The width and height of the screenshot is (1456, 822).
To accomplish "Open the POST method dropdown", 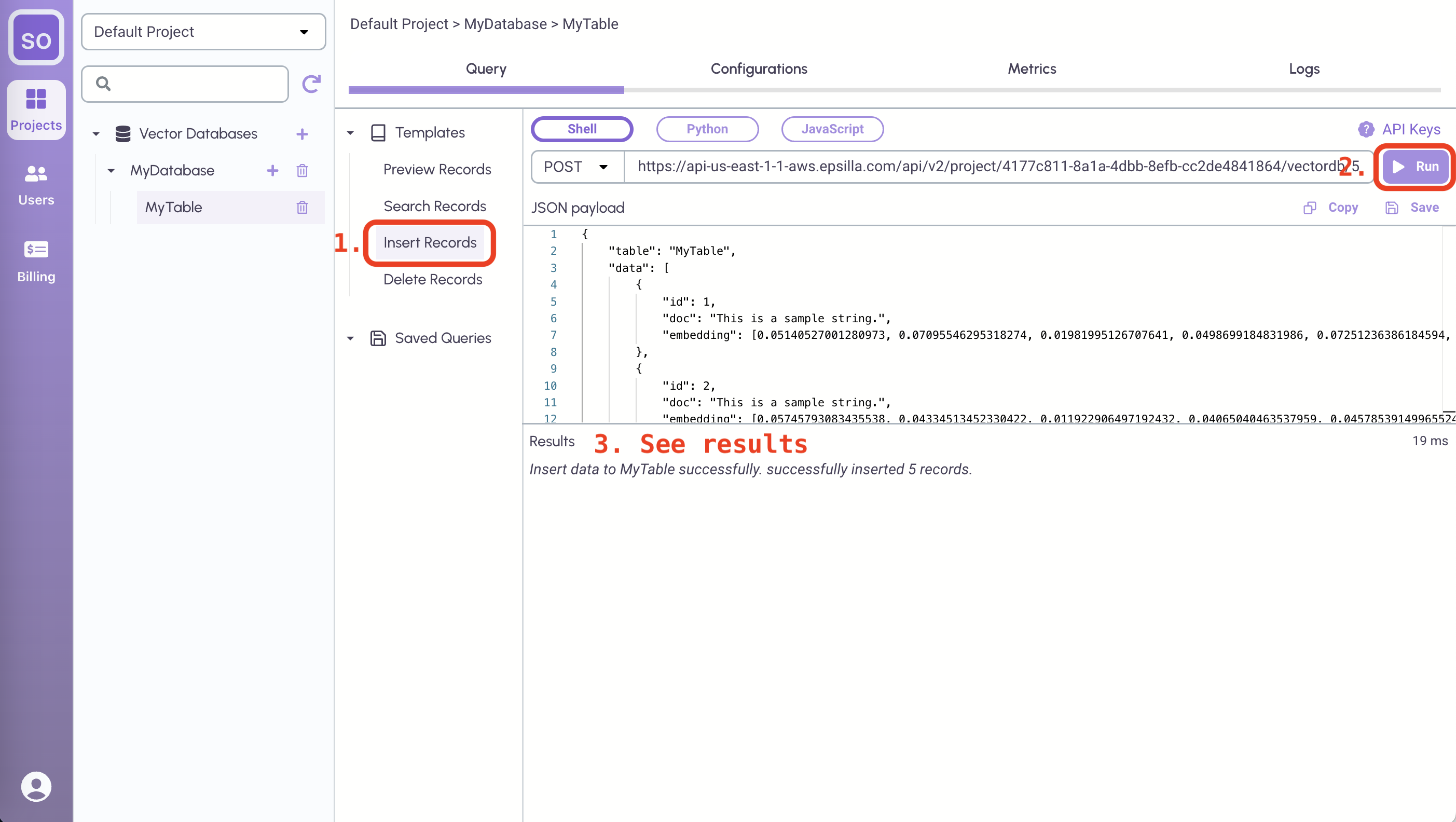I will point(576,167).
